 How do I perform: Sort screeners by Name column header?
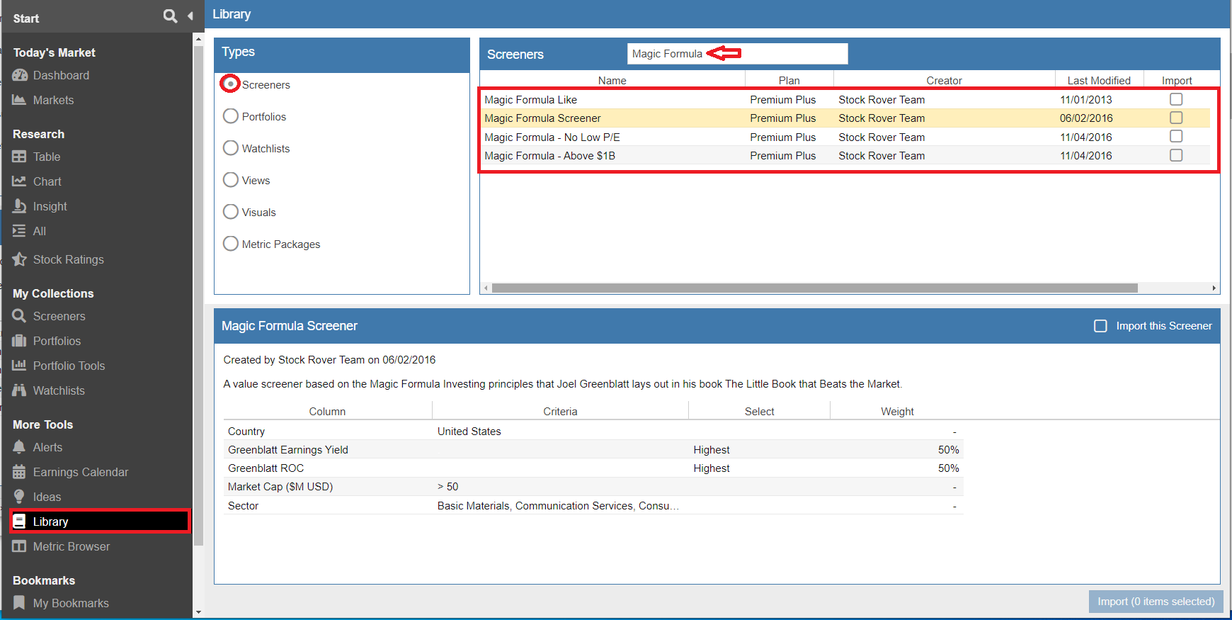(x=612, y=80)
